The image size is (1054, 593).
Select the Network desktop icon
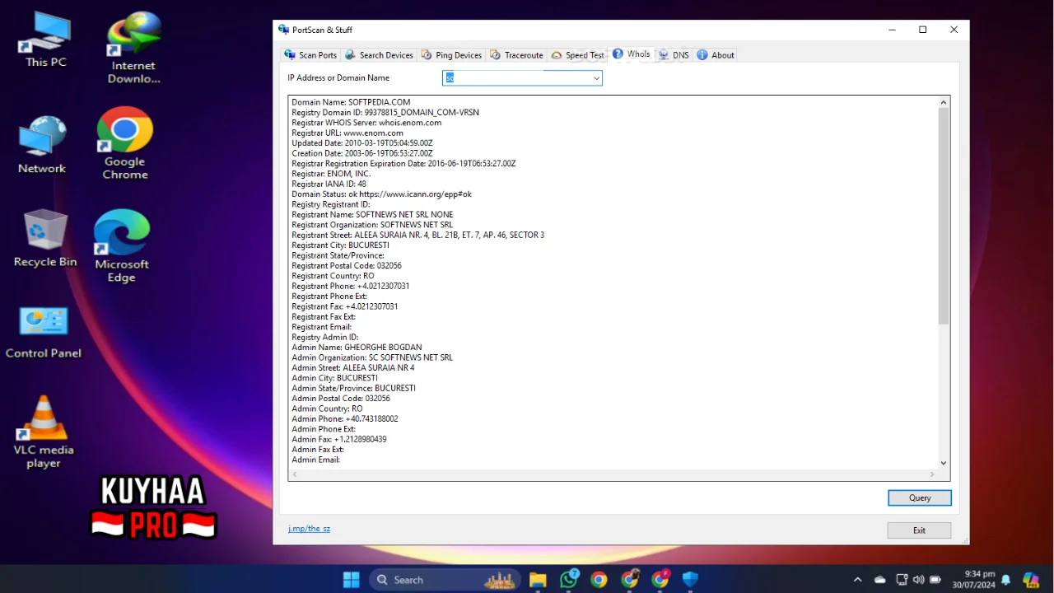42,145
